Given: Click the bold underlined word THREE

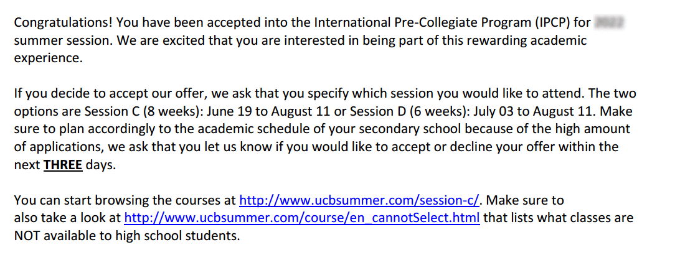Looking at the screenshot, I should click(63, 166).
